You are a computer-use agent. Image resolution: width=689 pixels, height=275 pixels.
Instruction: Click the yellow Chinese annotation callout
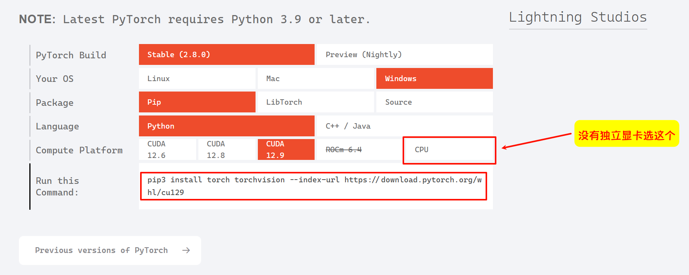626,134
